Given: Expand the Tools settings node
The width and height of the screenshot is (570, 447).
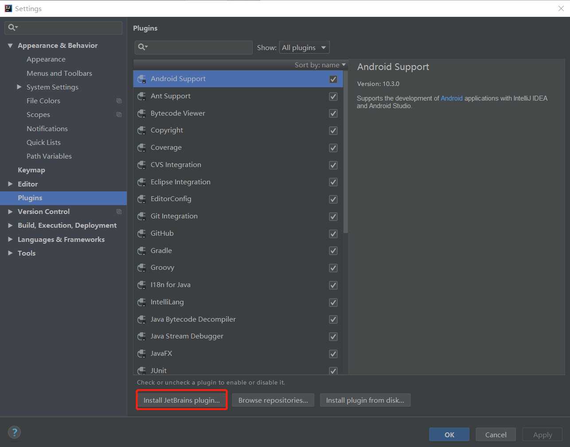Looking at the screenshot, I should click(x=10, y=253).
